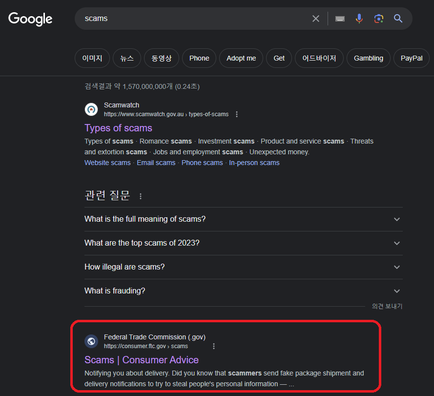Viewport: 434px width, 396px height.
Task: Click the 'Scamwatch' site name
Action: point(122,105)
